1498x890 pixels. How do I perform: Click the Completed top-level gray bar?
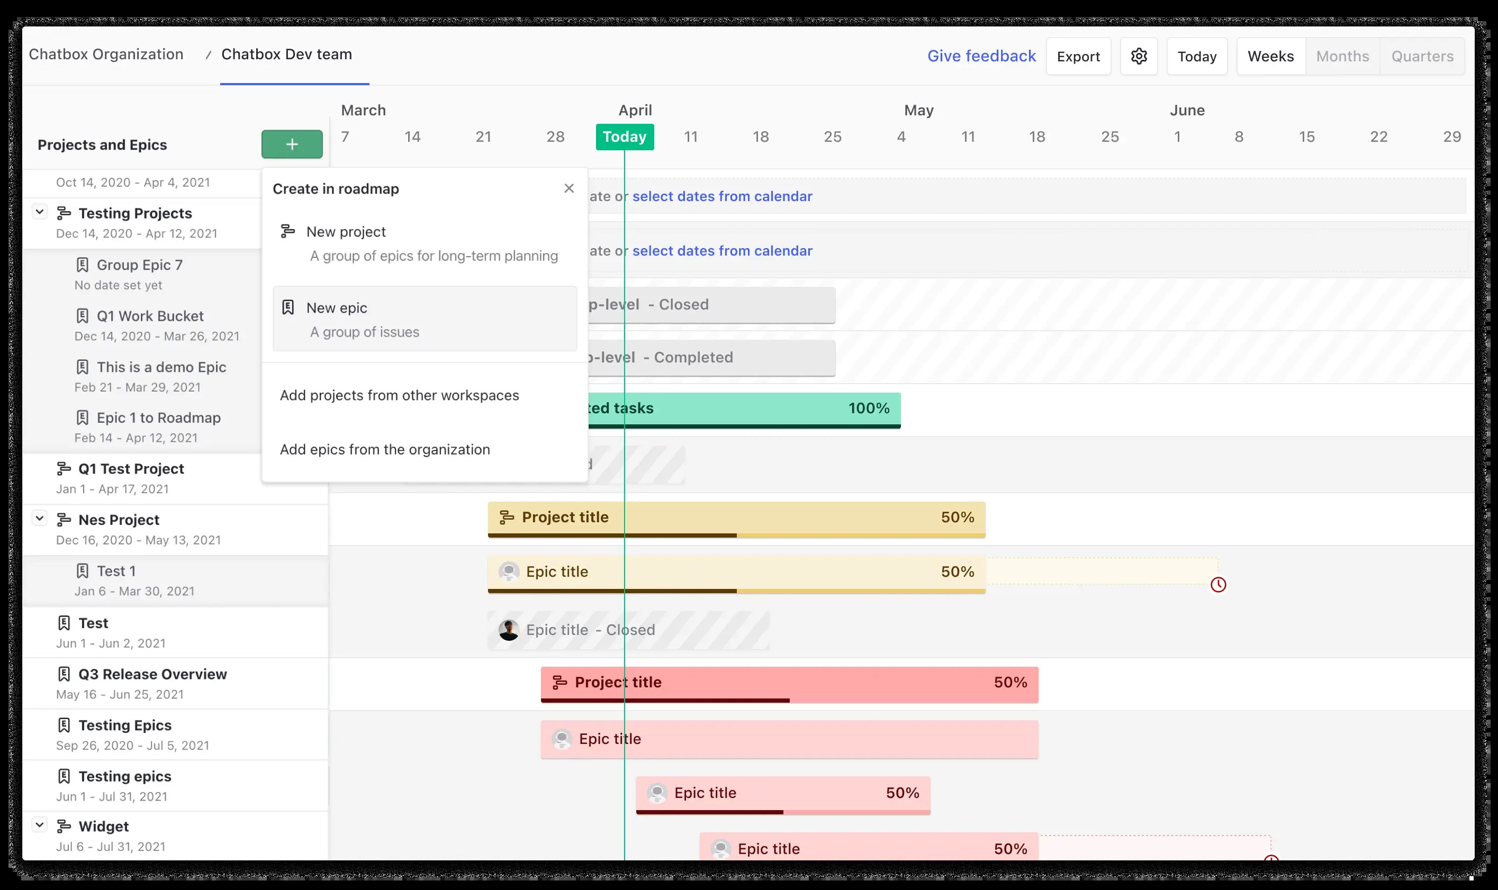(711, 358)
